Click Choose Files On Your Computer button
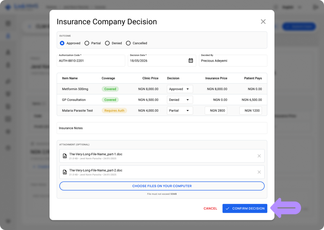This screenshot has height=230, width=324. (162, 186)
